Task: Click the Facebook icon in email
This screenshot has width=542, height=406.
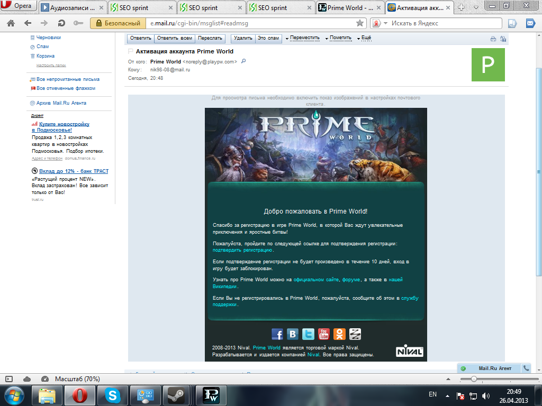Action: pos(277,334)
